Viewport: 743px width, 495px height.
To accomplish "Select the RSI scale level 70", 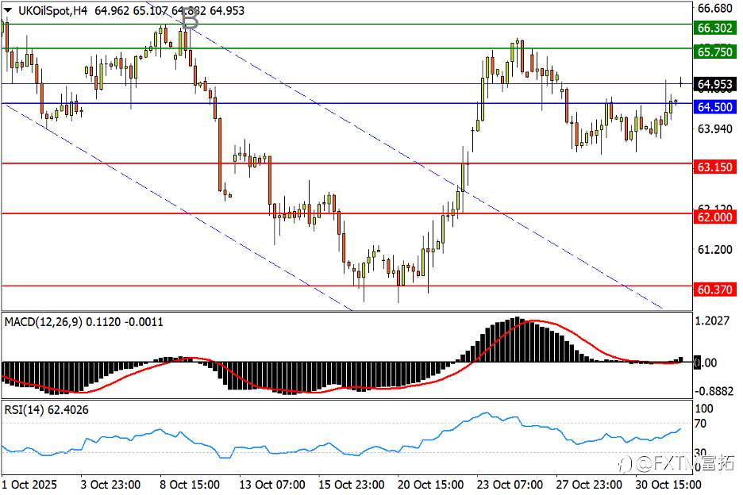I will (x=700, y=424).
